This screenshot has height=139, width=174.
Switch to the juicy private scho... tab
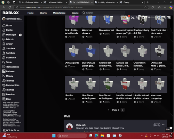click(106, 2)
